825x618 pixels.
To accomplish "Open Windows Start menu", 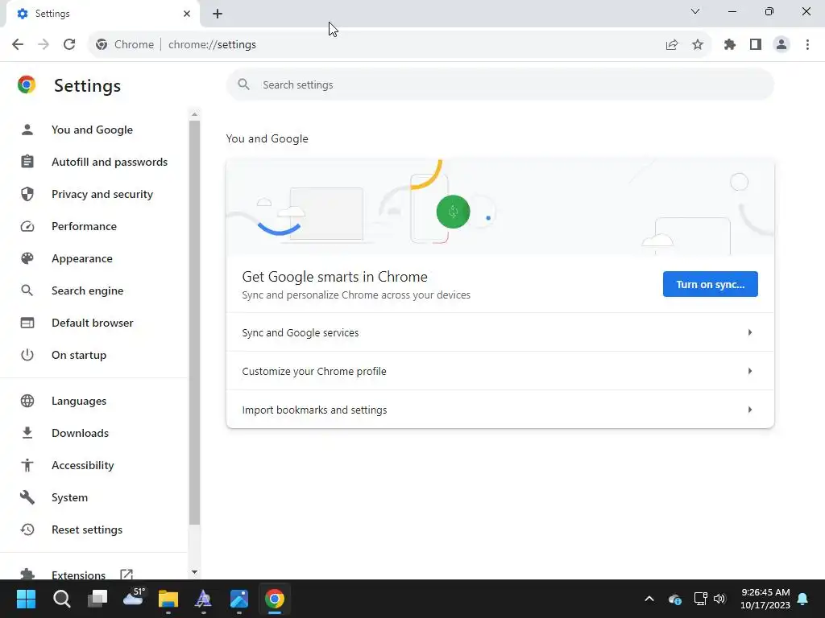I will 26,599.
